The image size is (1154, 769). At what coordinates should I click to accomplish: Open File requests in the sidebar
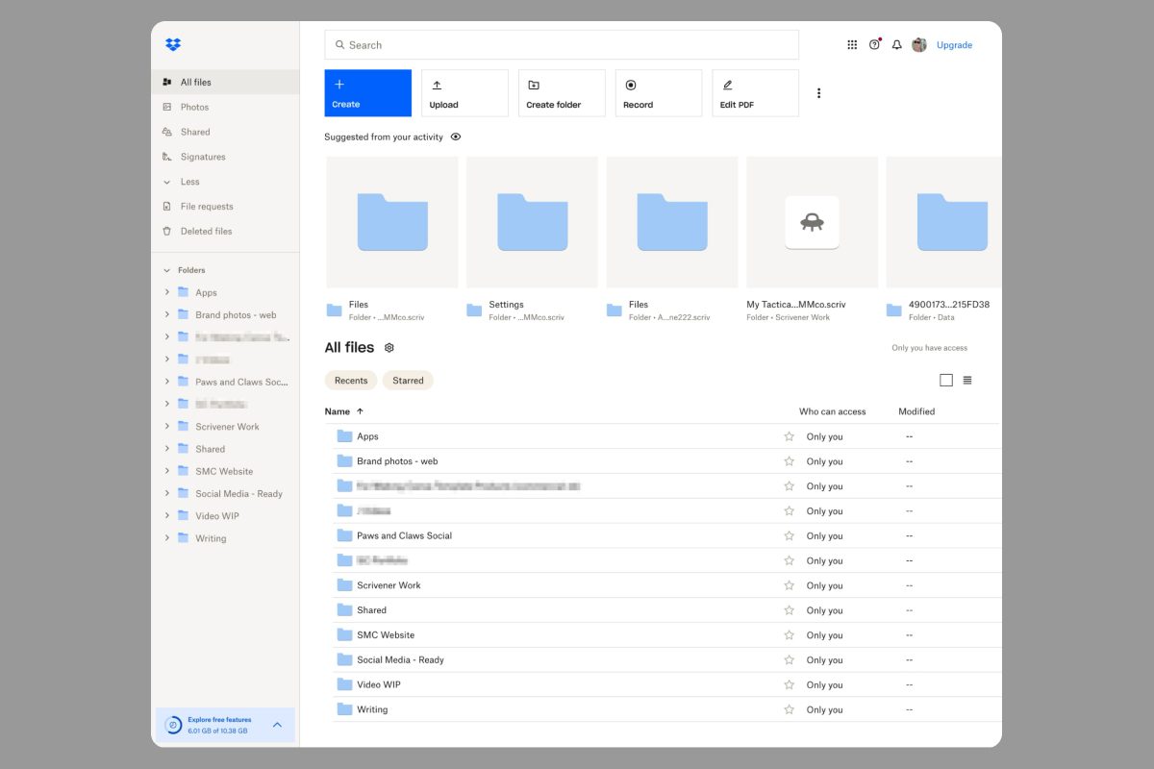point(207,206)
